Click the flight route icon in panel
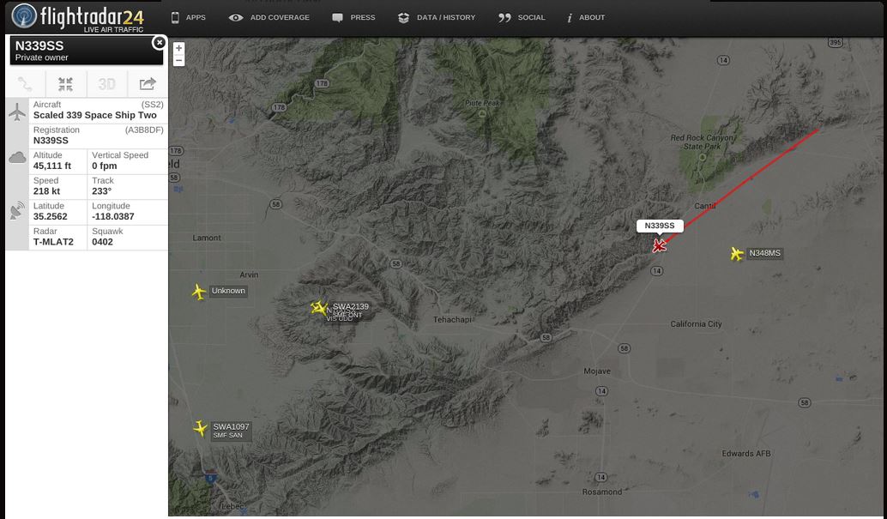 coord(25,84)
